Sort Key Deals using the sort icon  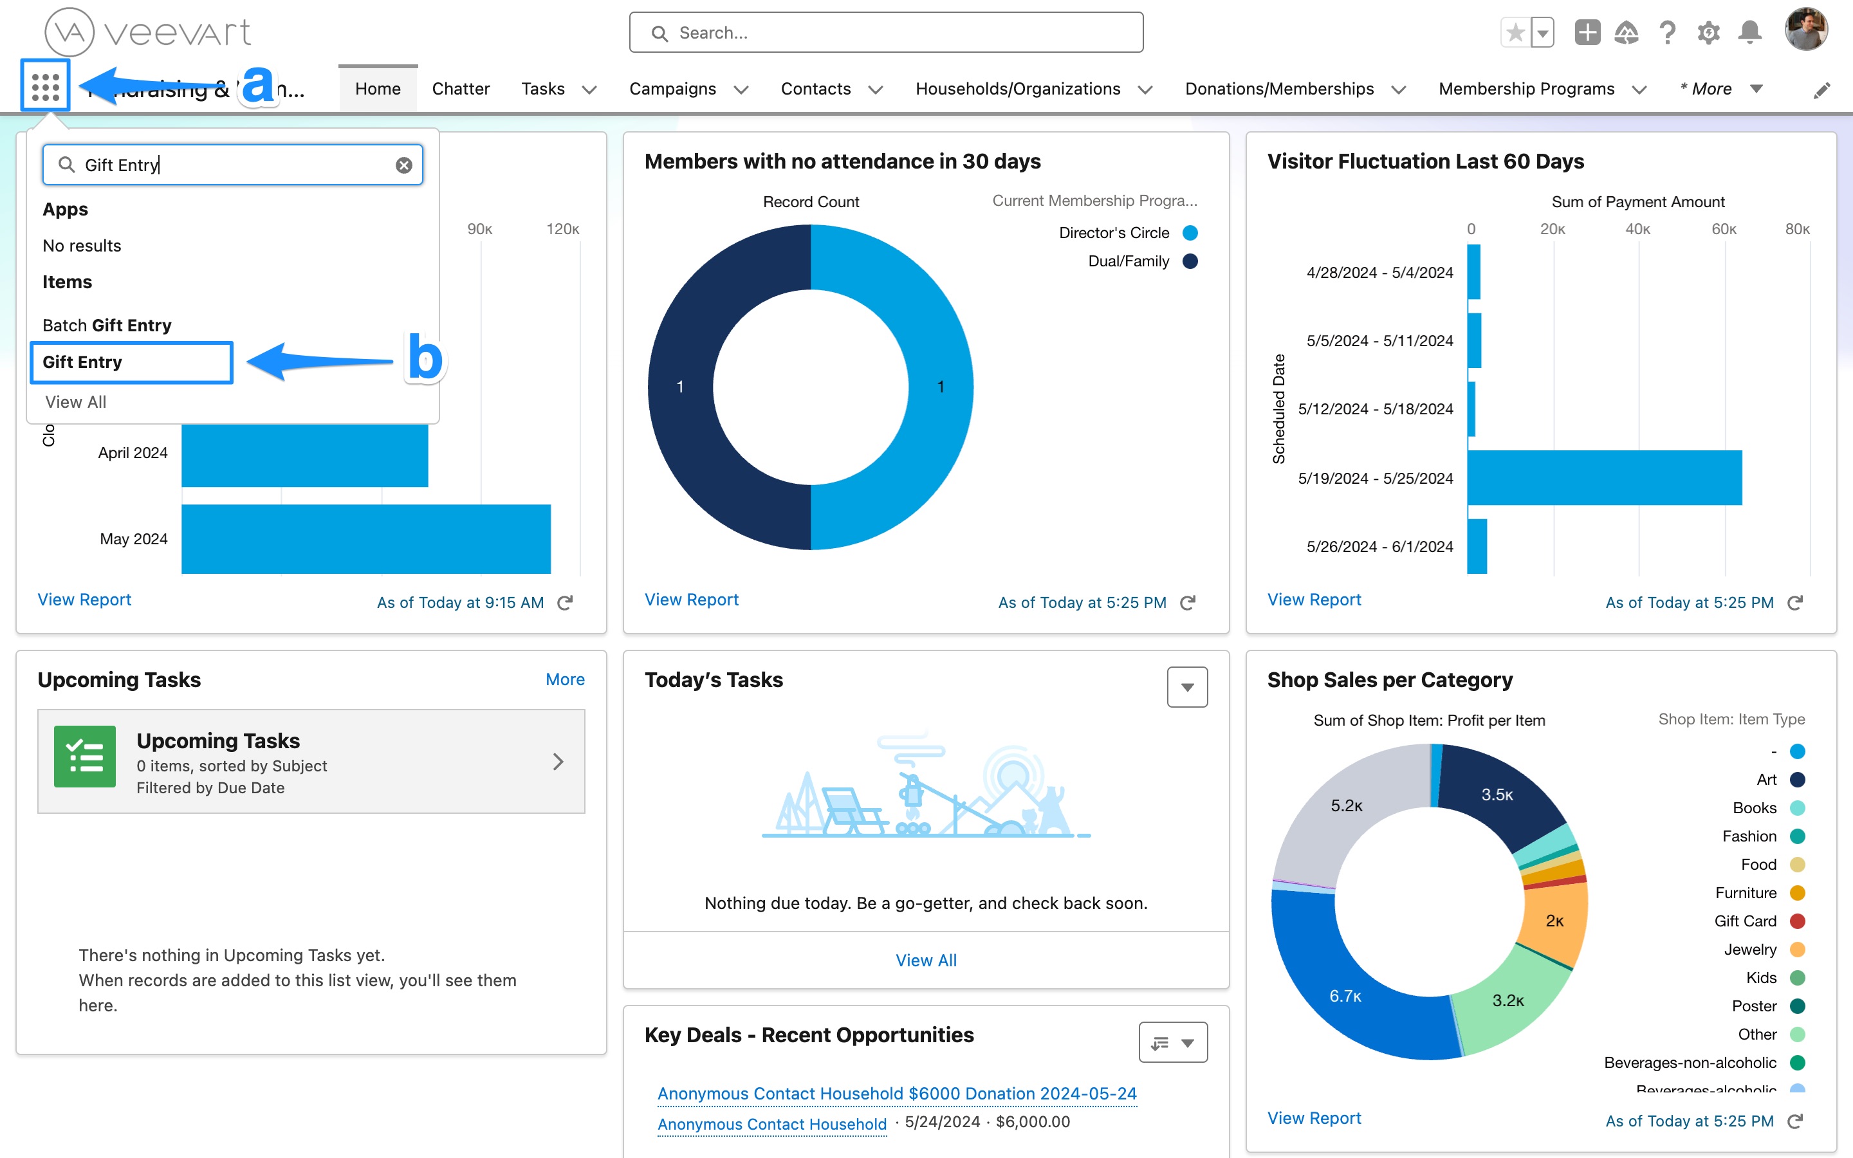coord(1159,1042)
